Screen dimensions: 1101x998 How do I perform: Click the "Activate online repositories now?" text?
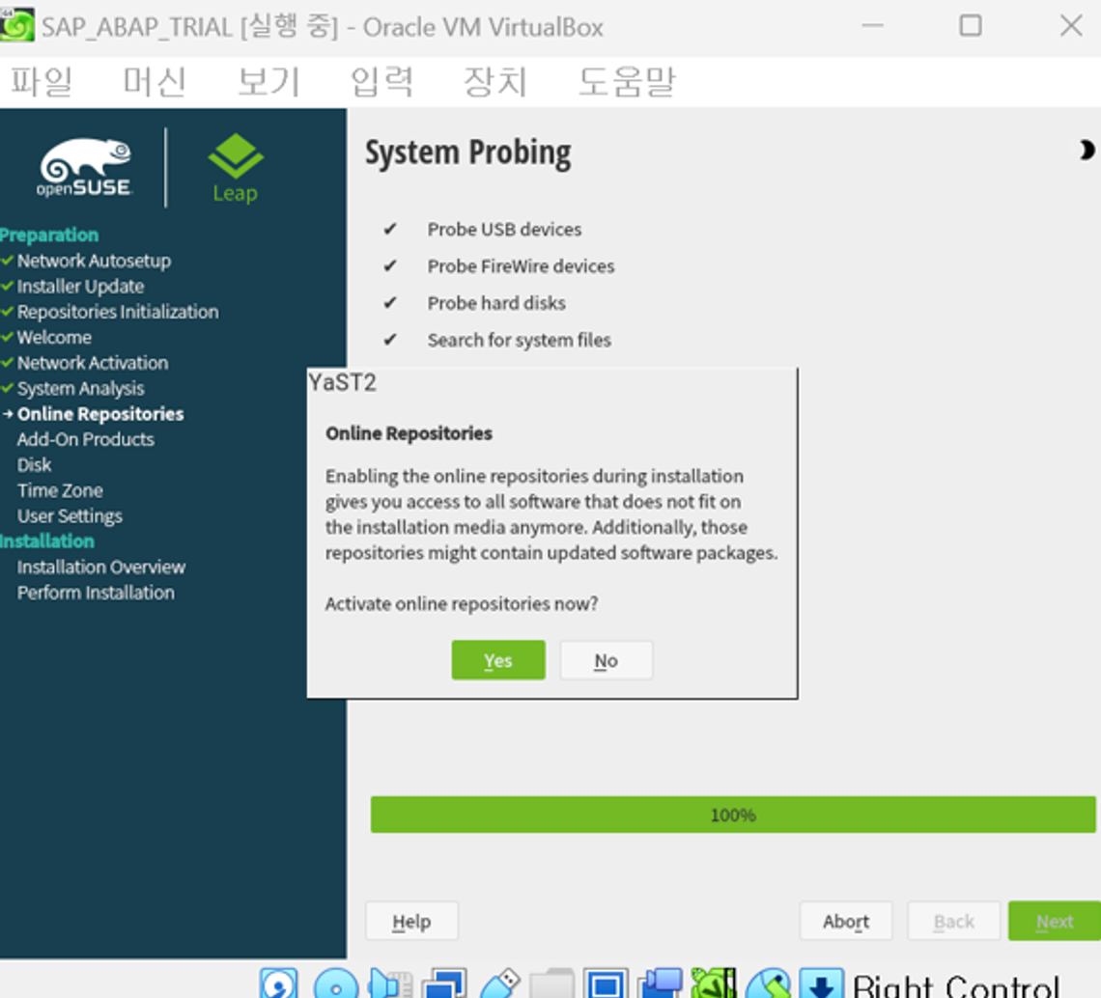[x=462, y=603]
